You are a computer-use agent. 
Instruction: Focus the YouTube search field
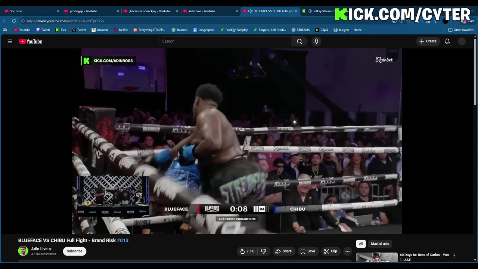(225, 41)
